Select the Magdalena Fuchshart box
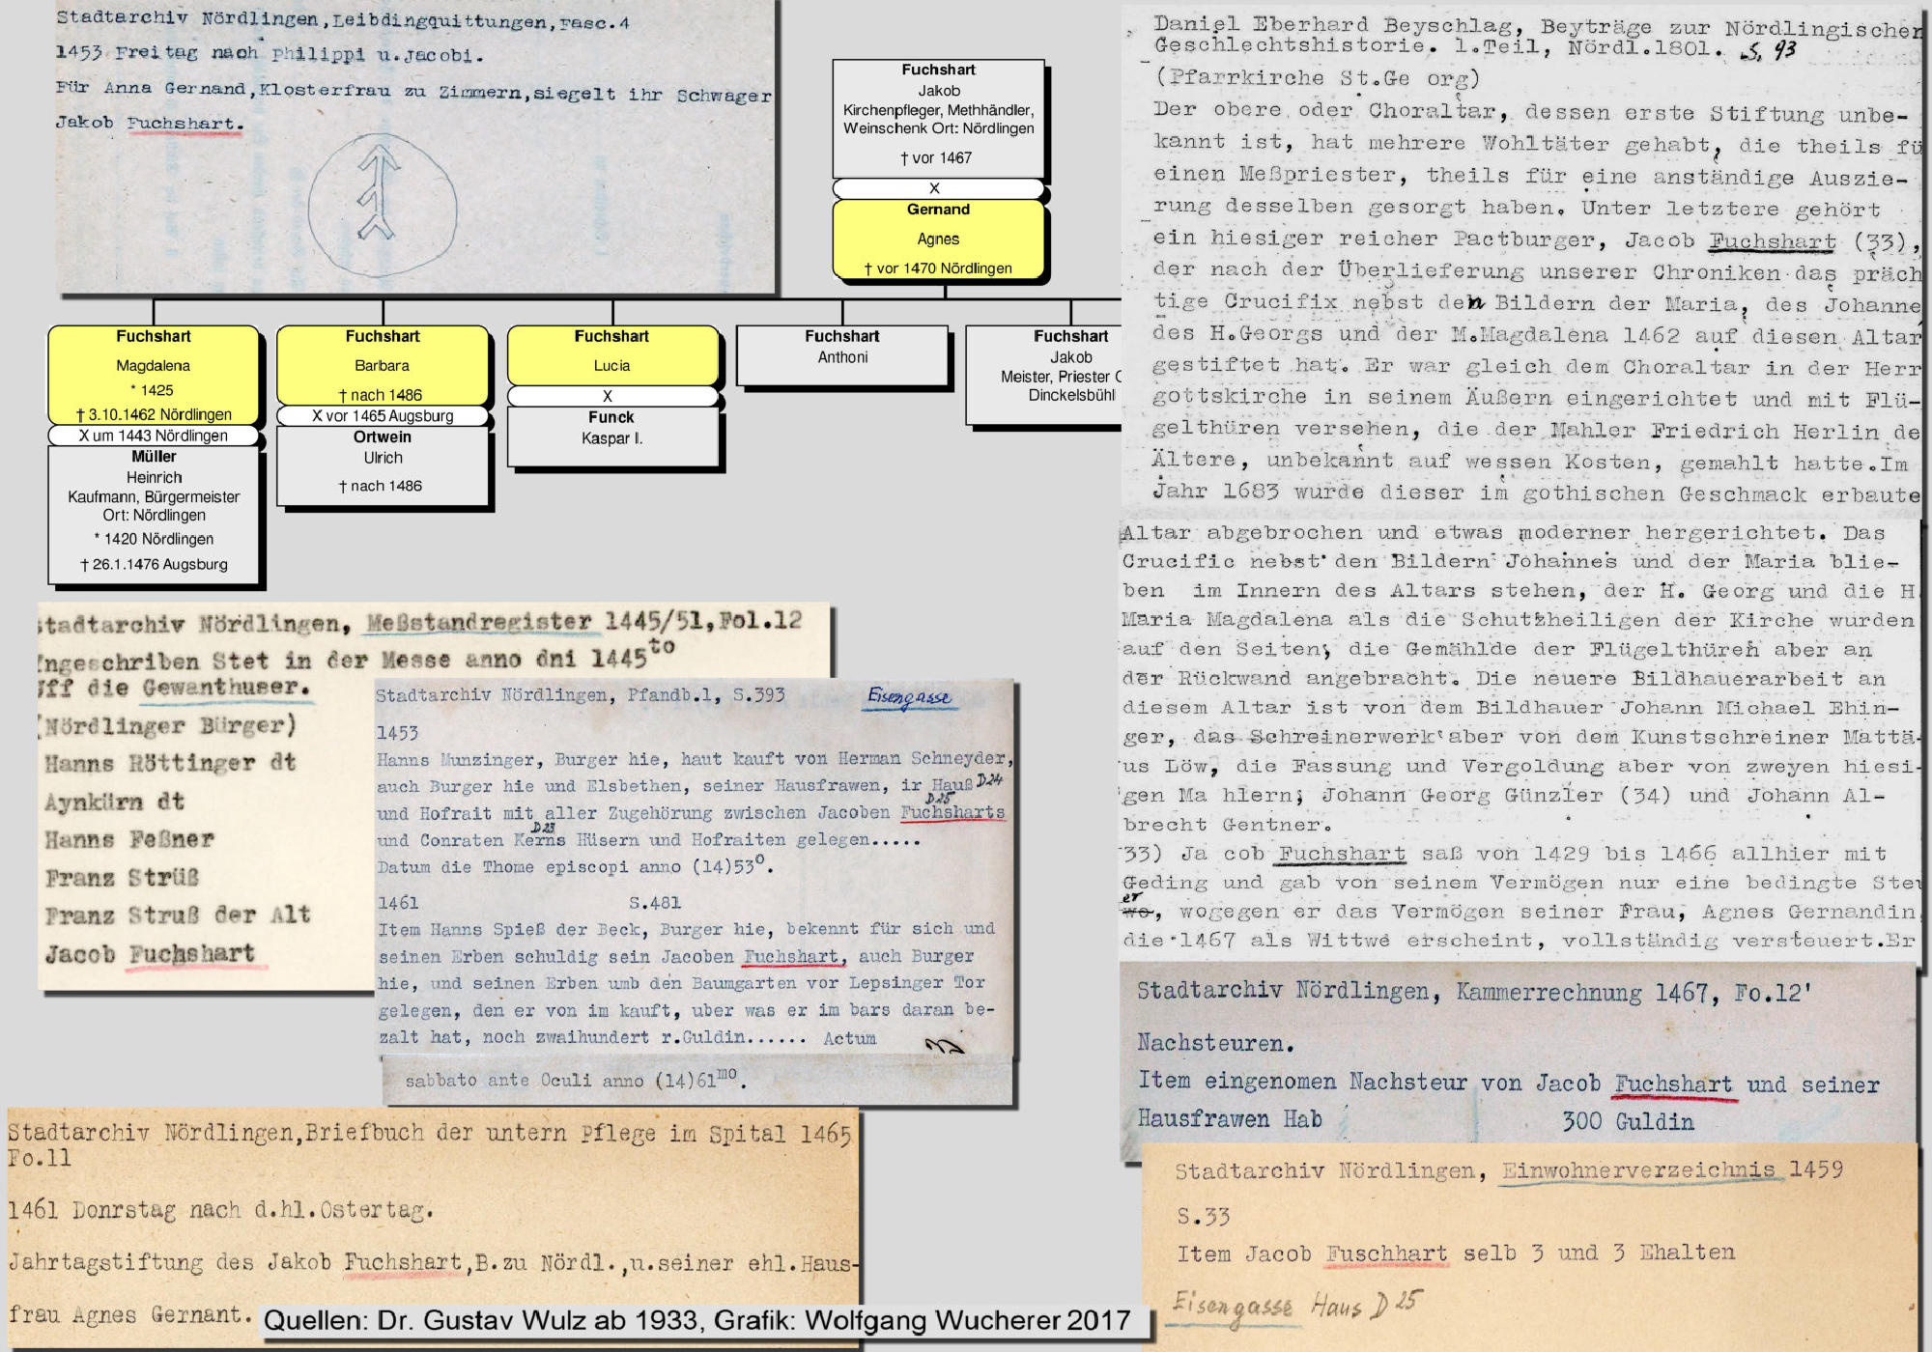The height and width of the screenshot is (1352, 1932). (x=154, y=375)
